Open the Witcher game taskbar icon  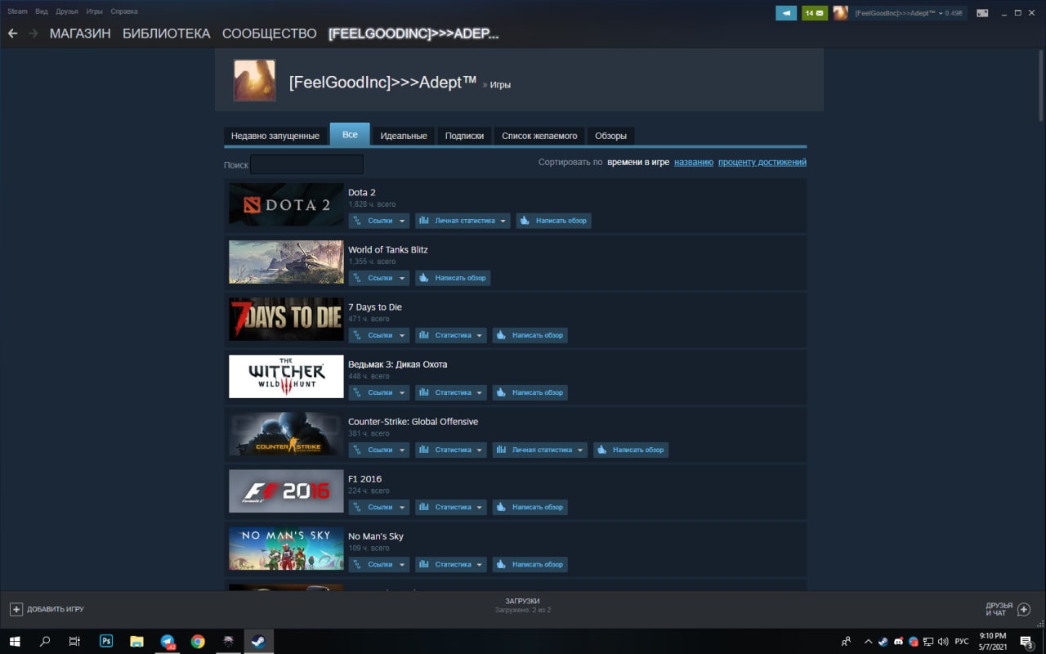(228, 642)
